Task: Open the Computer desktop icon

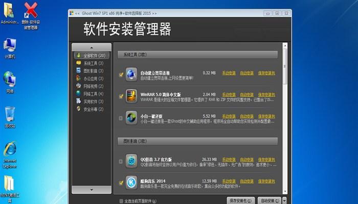Action: (x=10, y=48)
